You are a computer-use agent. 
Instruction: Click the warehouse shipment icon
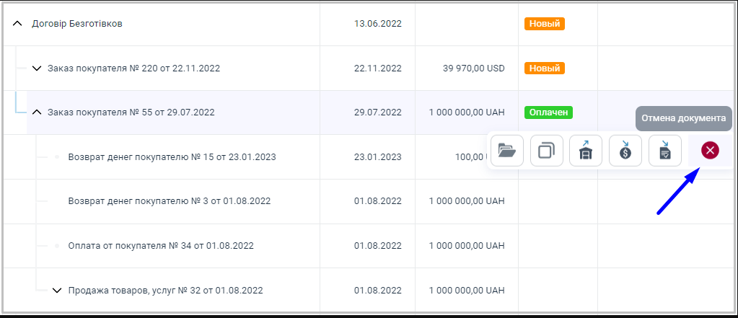click(x=586, y=151)
